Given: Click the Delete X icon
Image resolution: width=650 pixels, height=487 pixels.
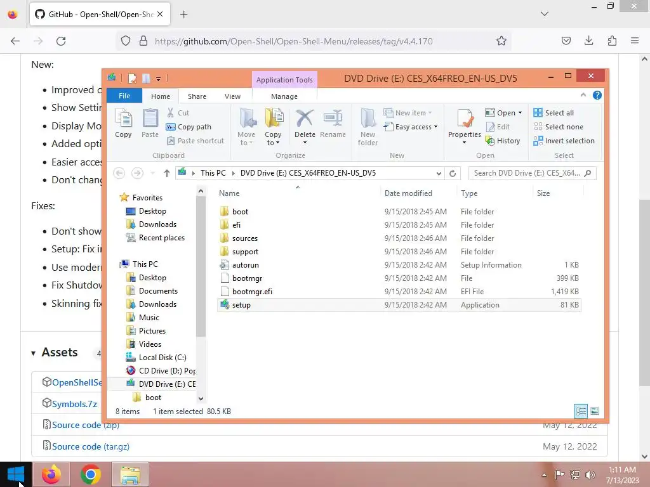Looking at the screenshot, I should click(x=305, y=119).
